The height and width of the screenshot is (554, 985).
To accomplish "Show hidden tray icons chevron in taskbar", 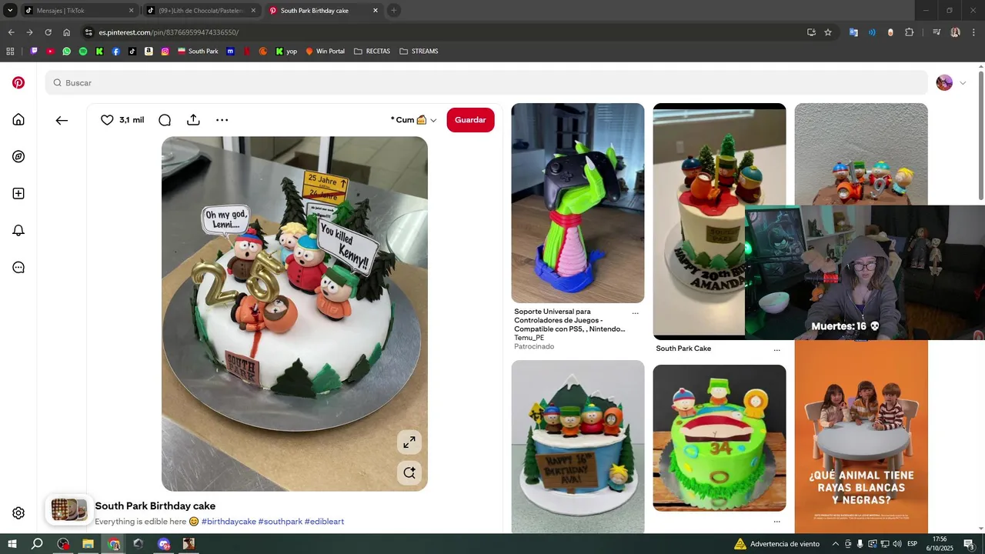I will pos(836,544).
